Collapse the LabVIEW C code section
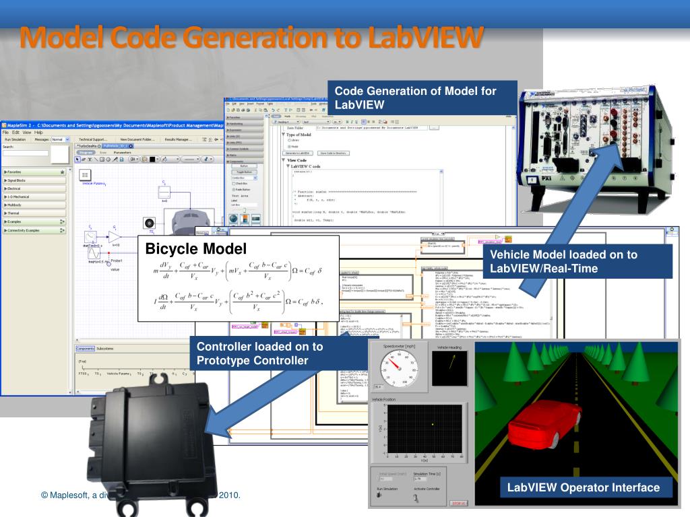 pyautogui.click(x=288, y=166)
